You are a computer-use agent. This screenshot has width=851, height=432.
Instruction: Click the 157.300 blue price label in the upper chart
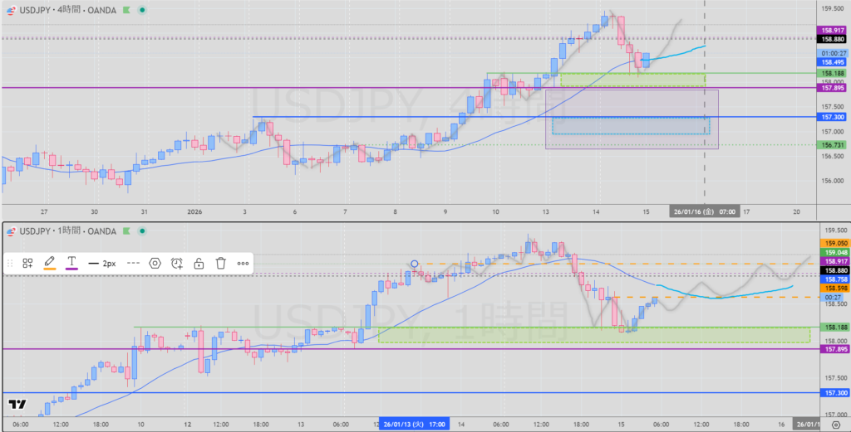833,117
